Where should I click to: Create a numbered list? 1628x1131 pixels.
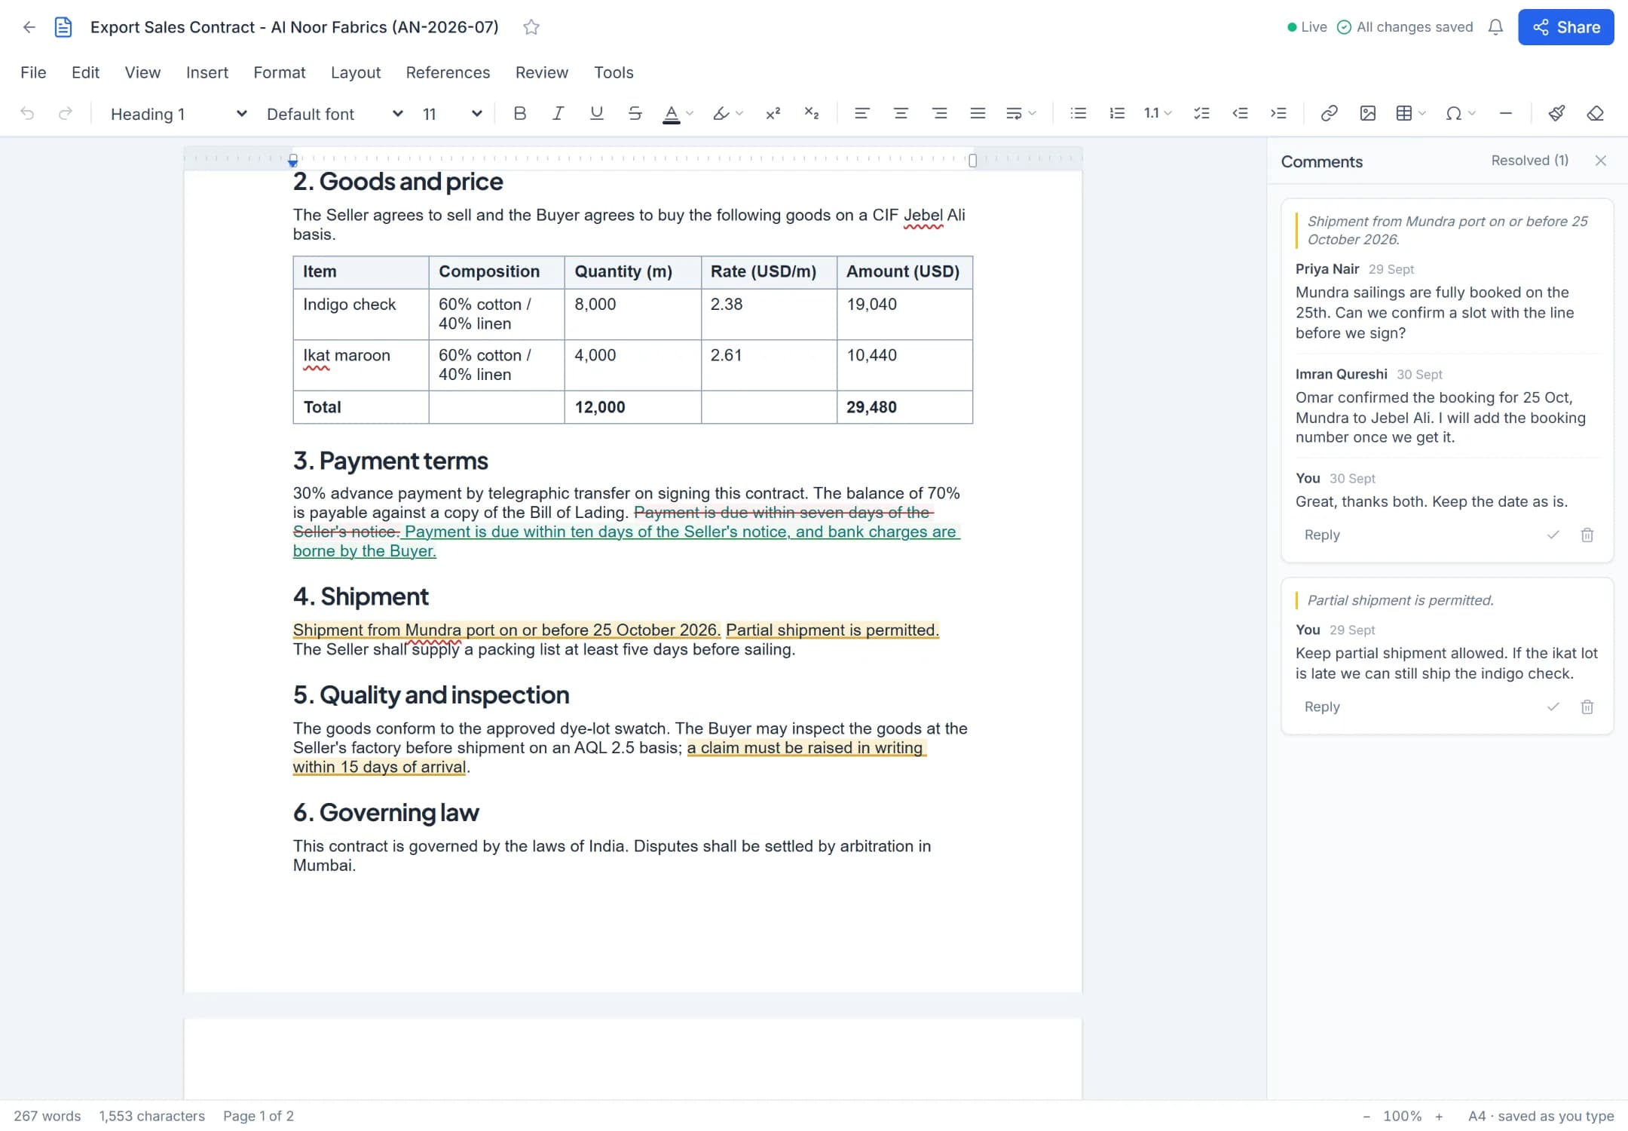pyautogui.click(x=1117, y=114)
